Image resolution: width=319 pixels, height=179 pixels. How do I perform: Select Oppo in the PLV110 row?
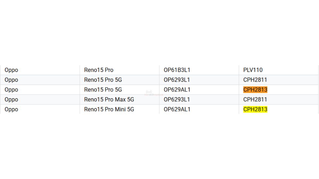pyautogui.click(x=11, y=70)
